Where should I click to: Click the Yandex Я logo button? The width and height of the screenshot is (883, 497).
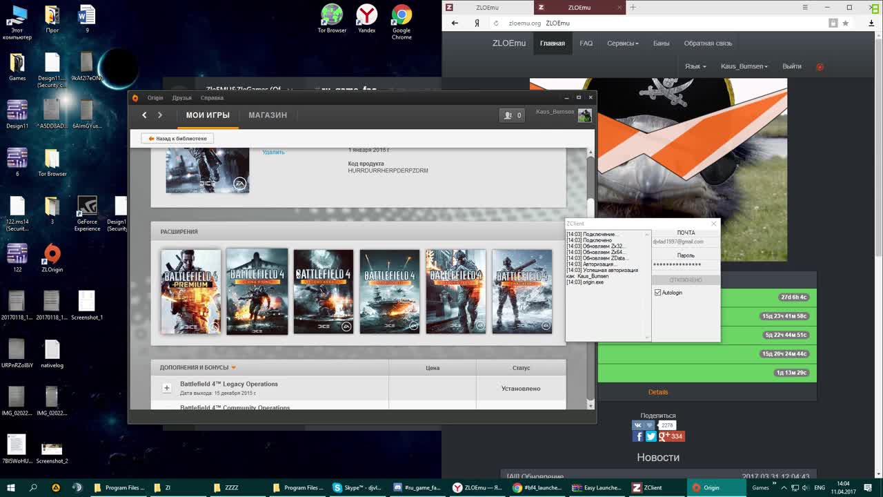(477, 23)
